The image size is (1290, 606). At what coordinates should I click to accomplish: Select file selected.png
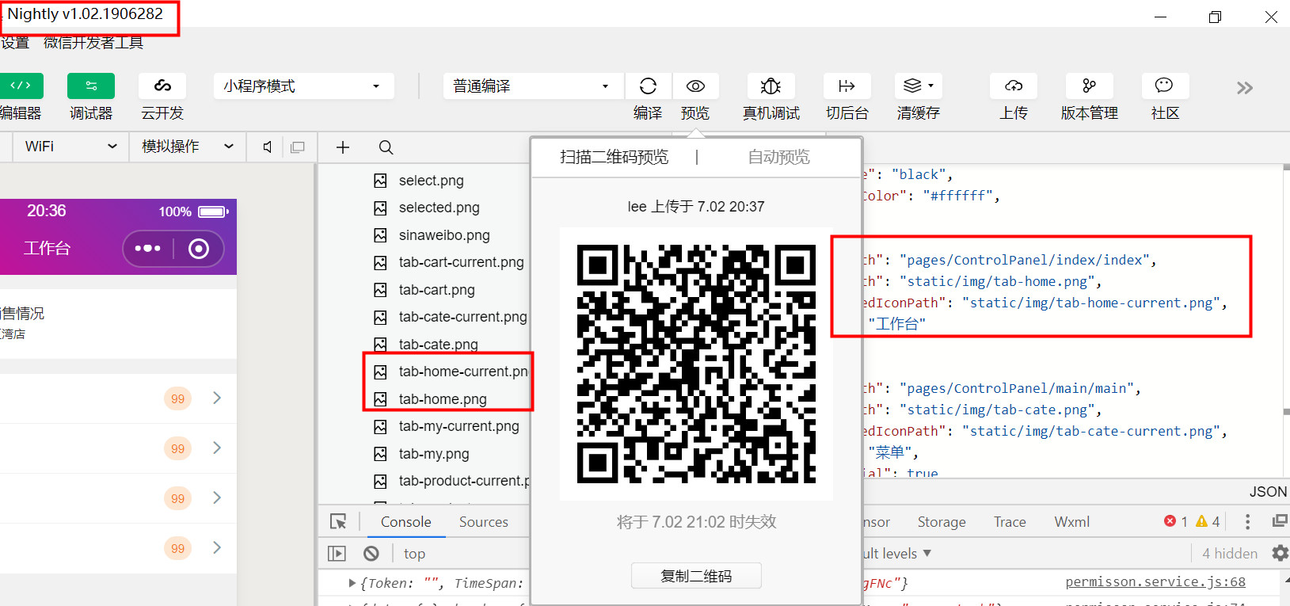pos(439,208)
